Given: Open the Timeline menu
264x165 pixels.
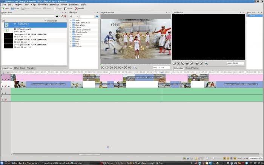Looking at the screenshot, I should coord(43,5).
